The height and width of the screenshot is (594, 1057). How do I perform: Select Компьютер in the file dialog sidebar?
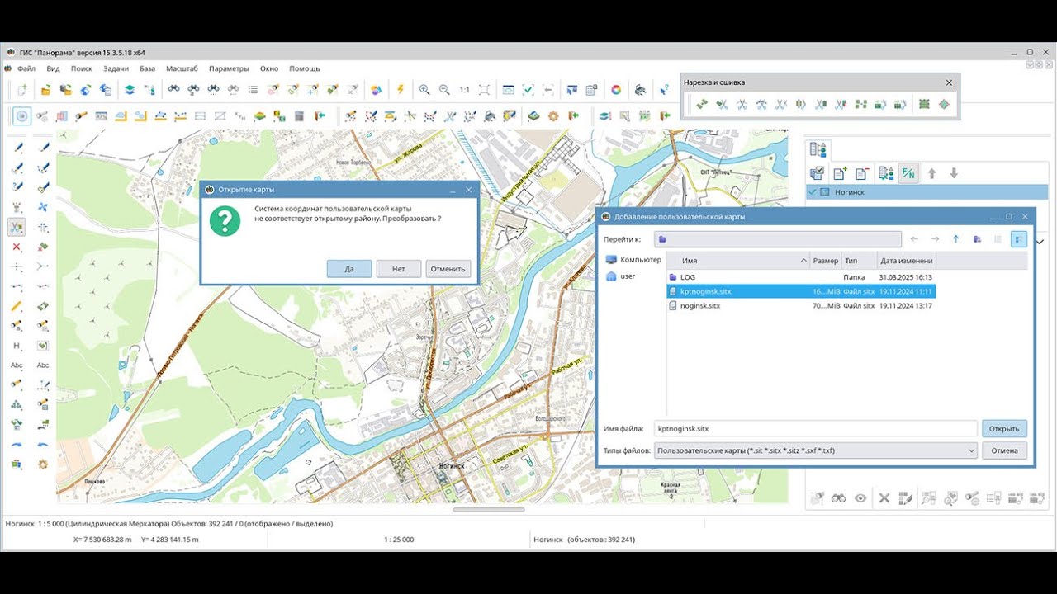[633, 260]
